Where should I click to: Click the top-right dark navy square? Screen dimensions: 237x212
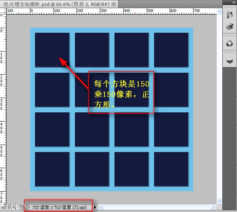(171, 50)
